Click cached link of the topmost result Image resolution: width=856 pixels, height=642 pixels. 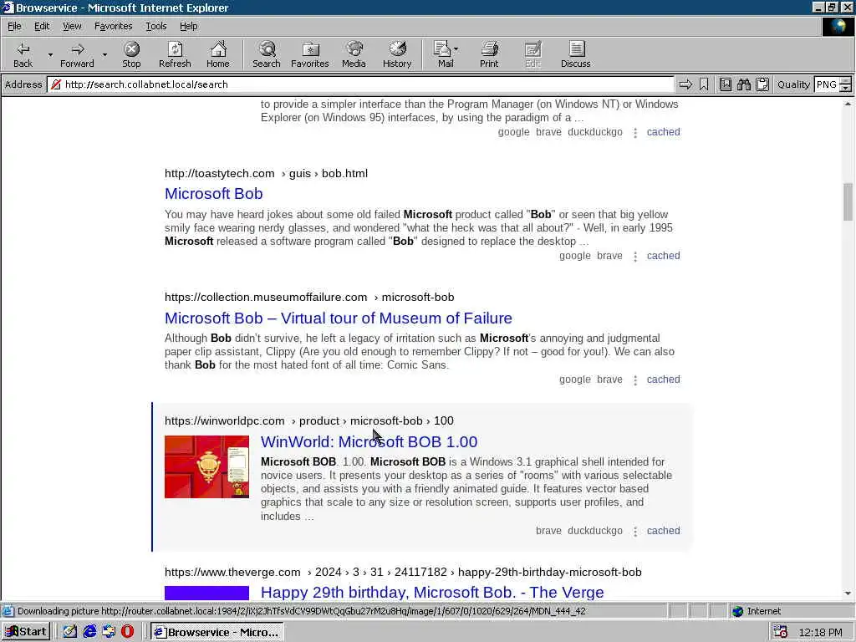point(663,131)
